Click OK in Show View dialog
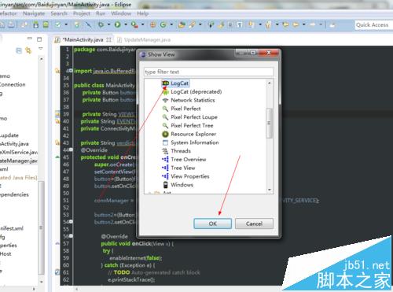This screenshot has height=292, width=393. point(212,224)
